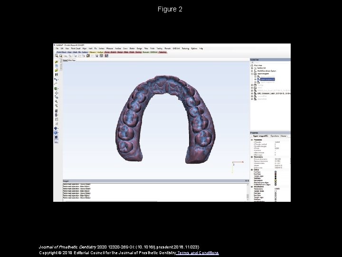Toggle checkbox just below Transparency value
The image size is (342, 257).
275,191
